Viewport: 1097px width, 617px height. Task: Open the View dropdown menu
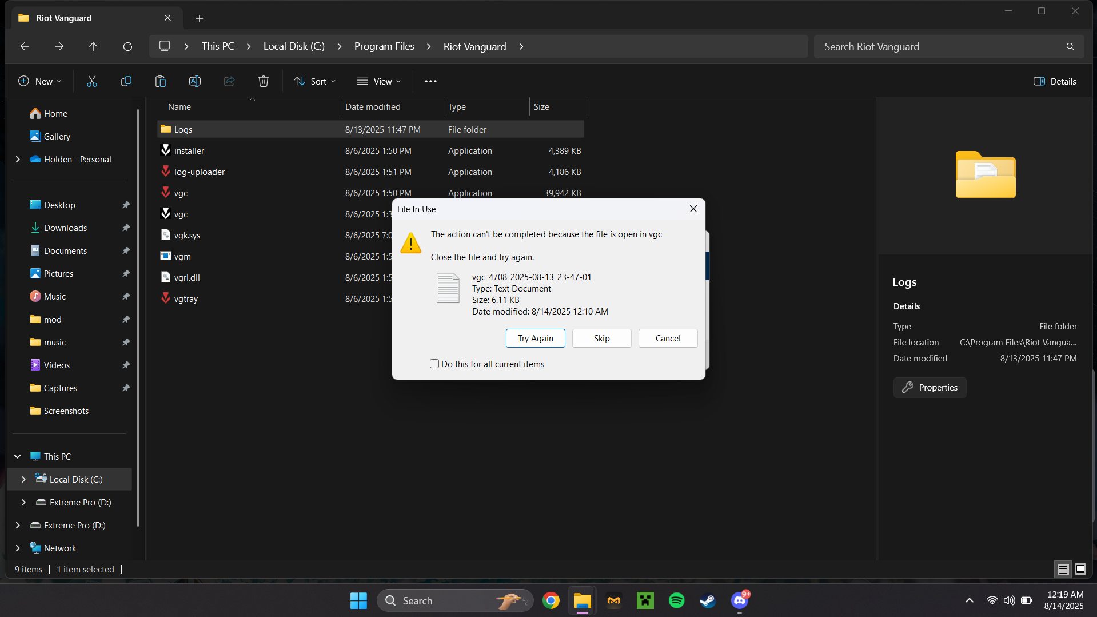[378, 81]
